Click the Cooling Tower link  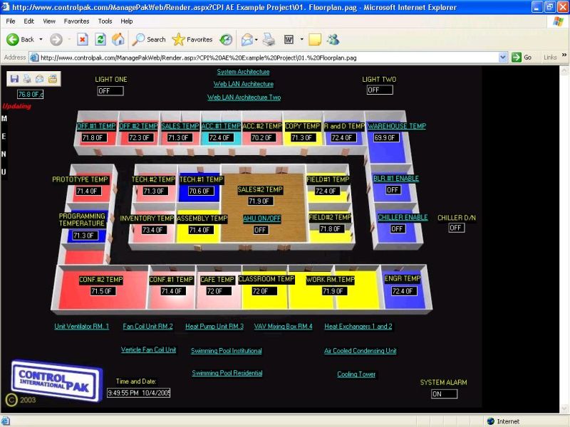(x=356, y=374)
